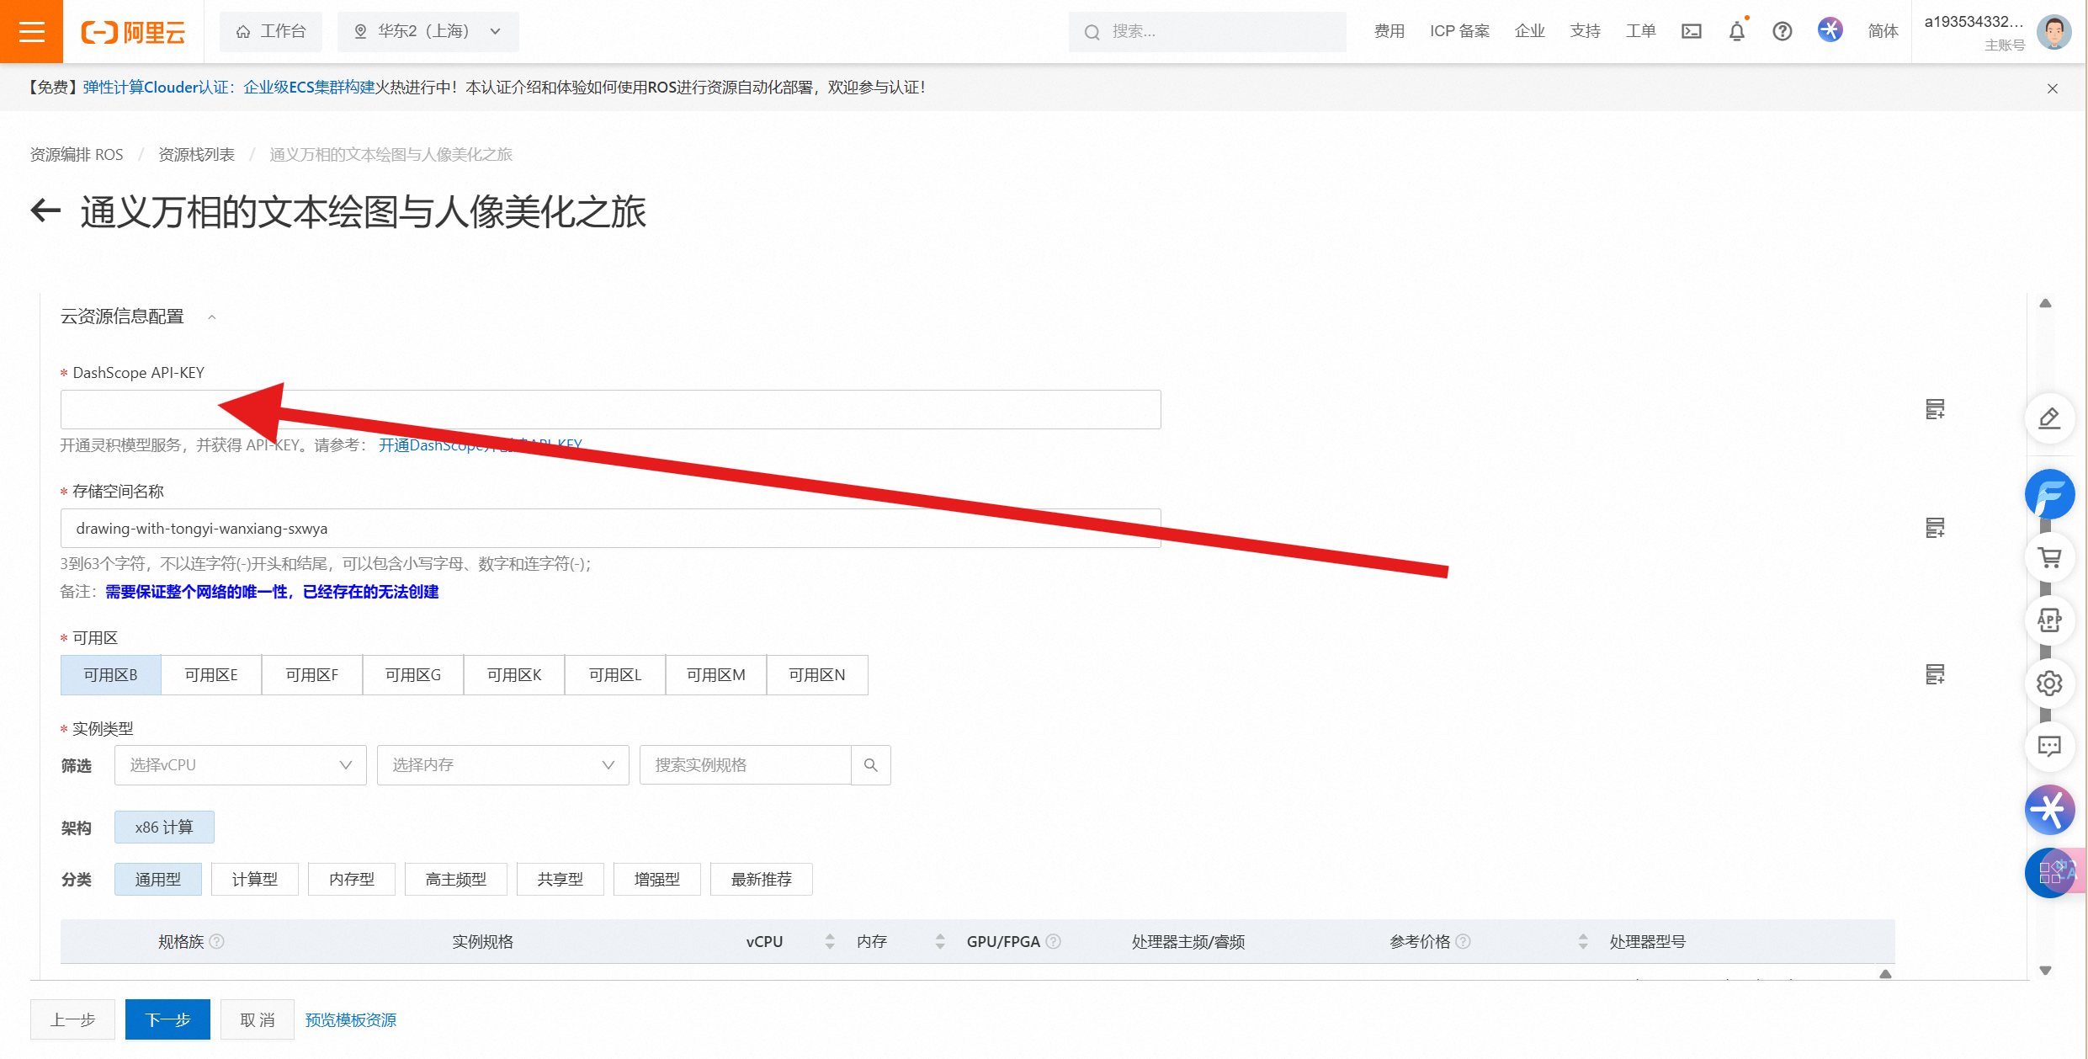Click the 下一步 button
Screen dimensions: 2088x1059
[167, 1019]
